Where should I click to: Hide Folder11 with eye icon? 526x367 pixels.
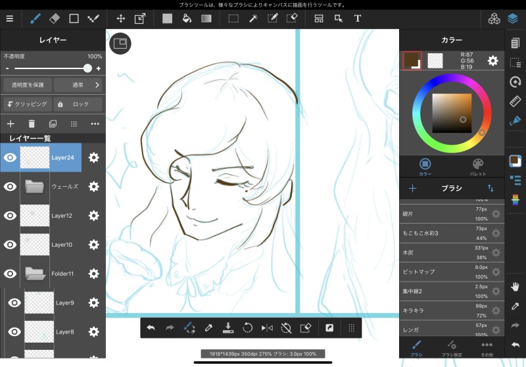[x=10, y=274]
